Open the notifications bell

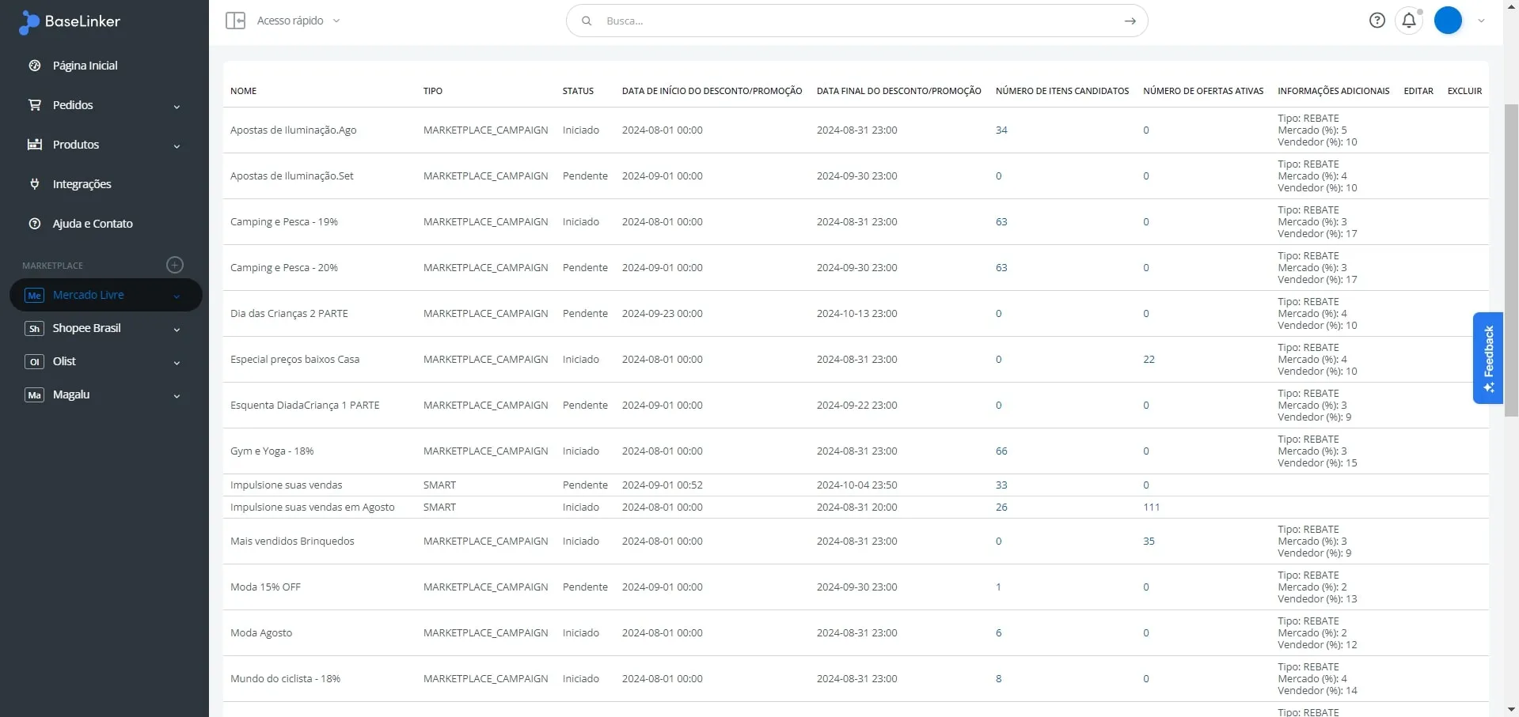(1409, 21)
